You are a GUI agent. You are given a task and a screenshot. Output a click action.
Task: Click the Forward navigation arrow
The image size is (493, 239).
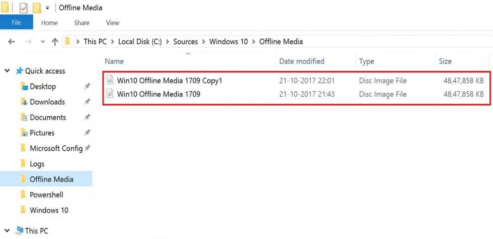tap(29, 42)
